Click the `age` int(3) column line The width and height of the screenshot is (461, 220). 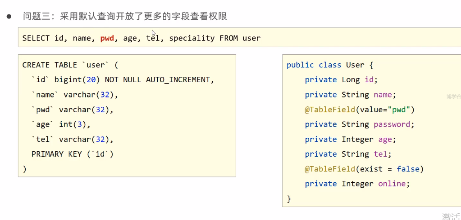click(61, 124)
